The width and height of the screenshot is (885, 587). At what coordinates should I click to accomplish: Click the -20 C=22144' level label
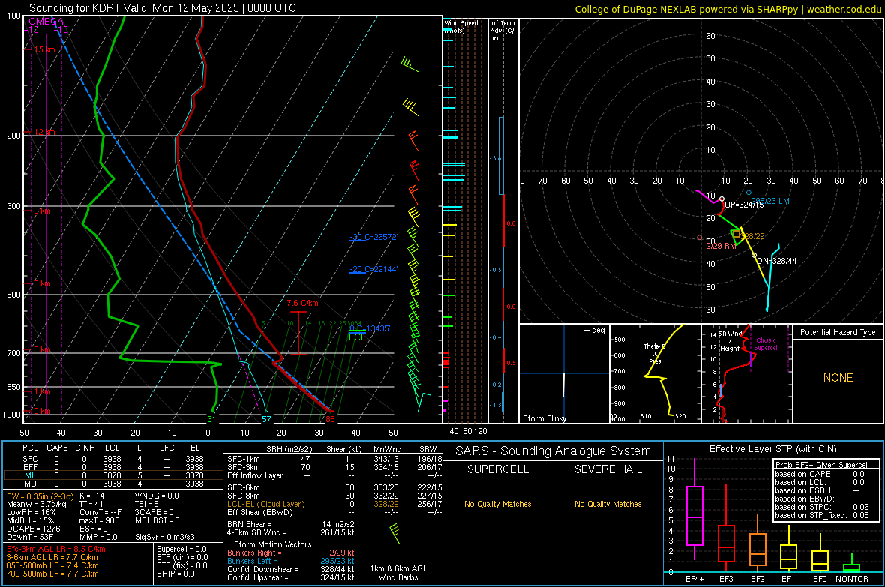pyautogui.click(x=373, y=269)
